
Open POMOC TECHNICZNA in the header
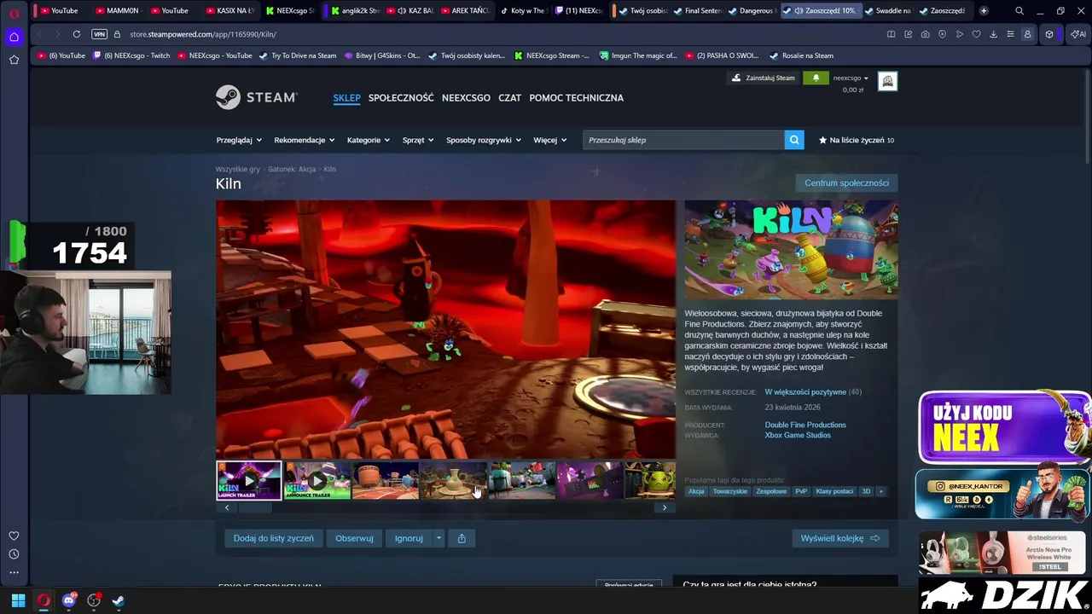click(x=576, y=97)
